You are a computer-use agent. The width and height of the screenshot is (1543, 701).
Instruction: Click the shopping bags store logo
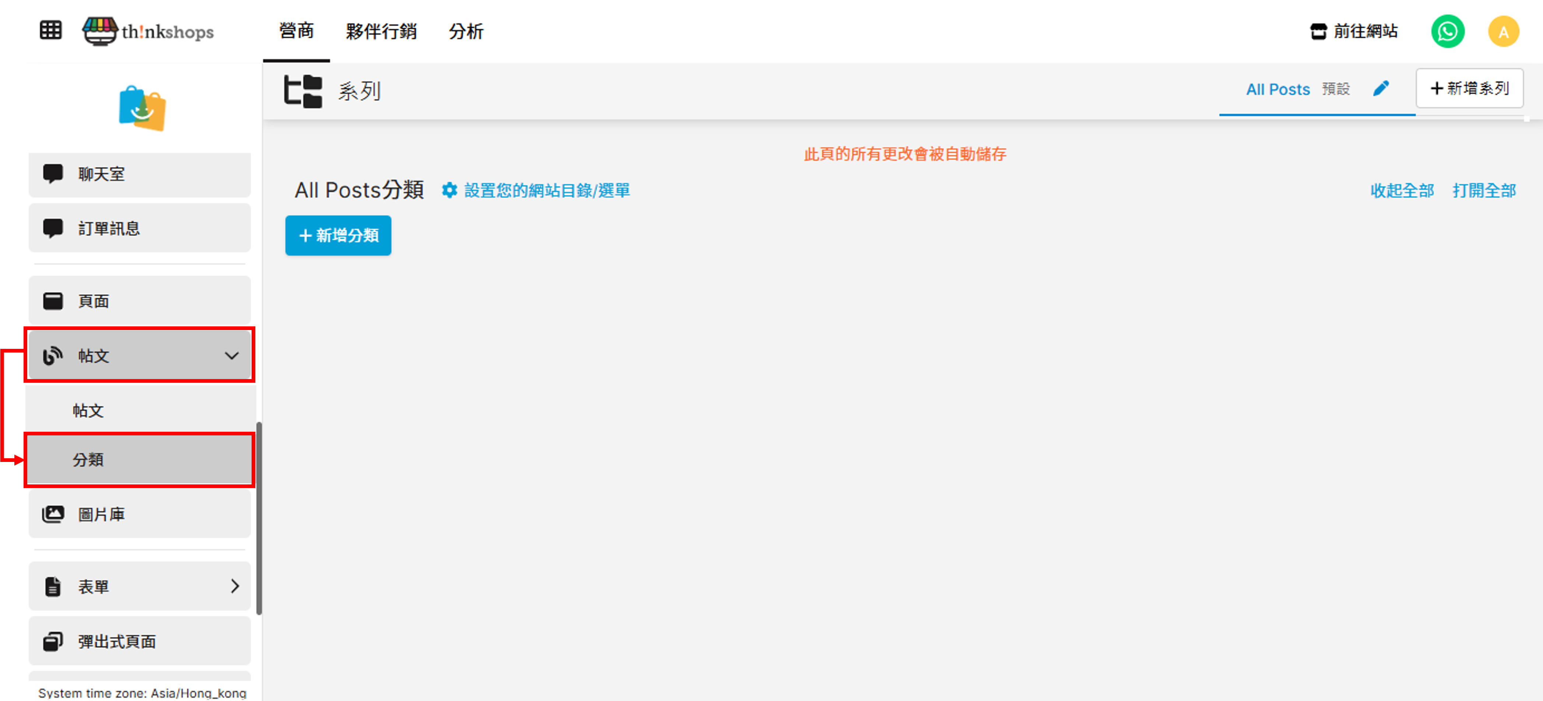[x=142, y=108]
